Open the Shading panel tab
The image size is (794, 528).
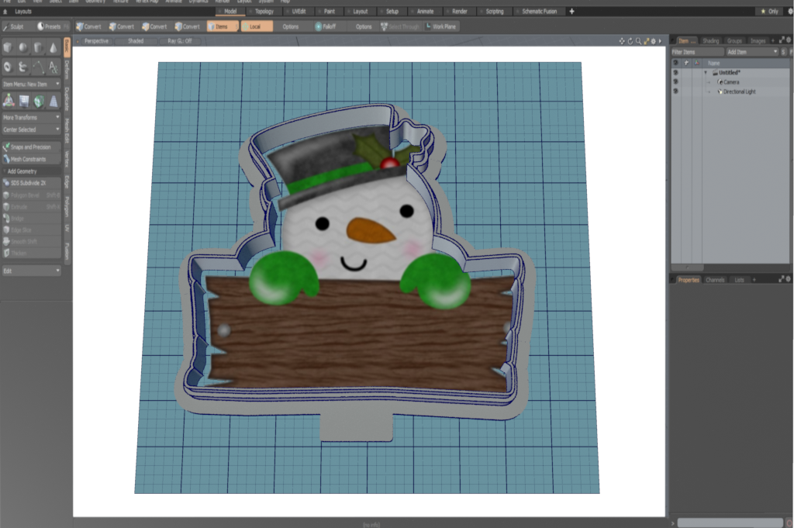(710, 40)
